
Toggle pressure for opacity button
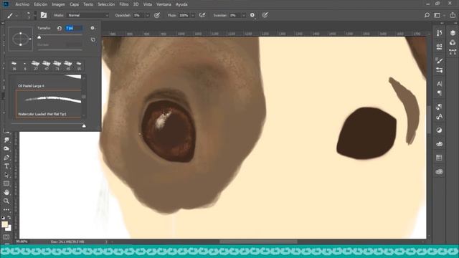click(157, 15)
